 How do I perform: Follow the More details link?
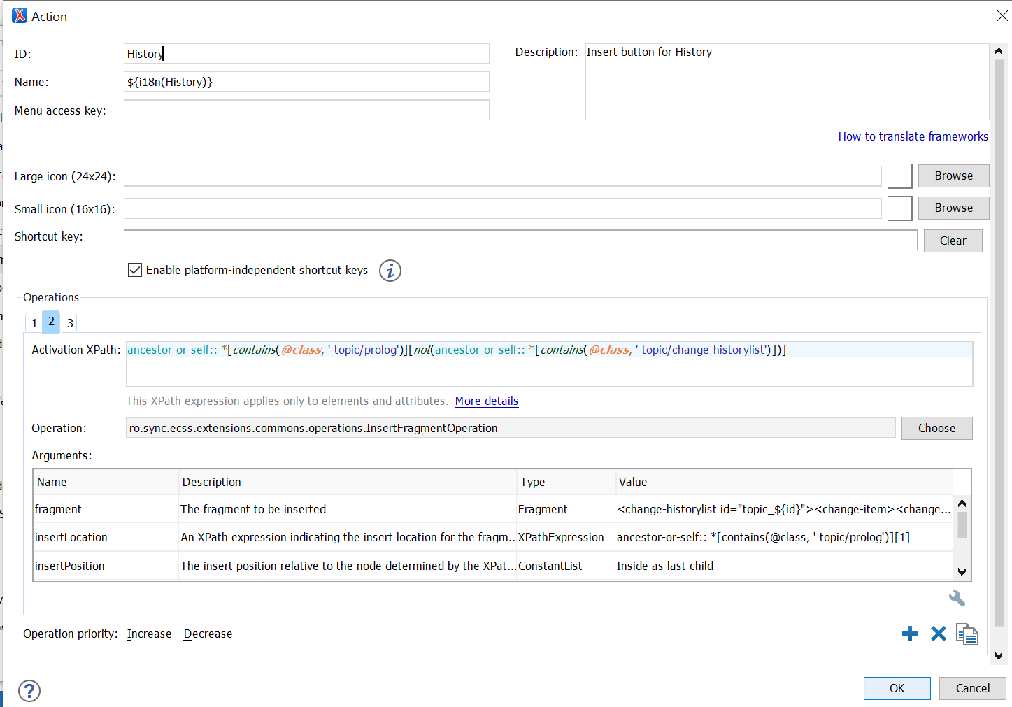point(487,401)
